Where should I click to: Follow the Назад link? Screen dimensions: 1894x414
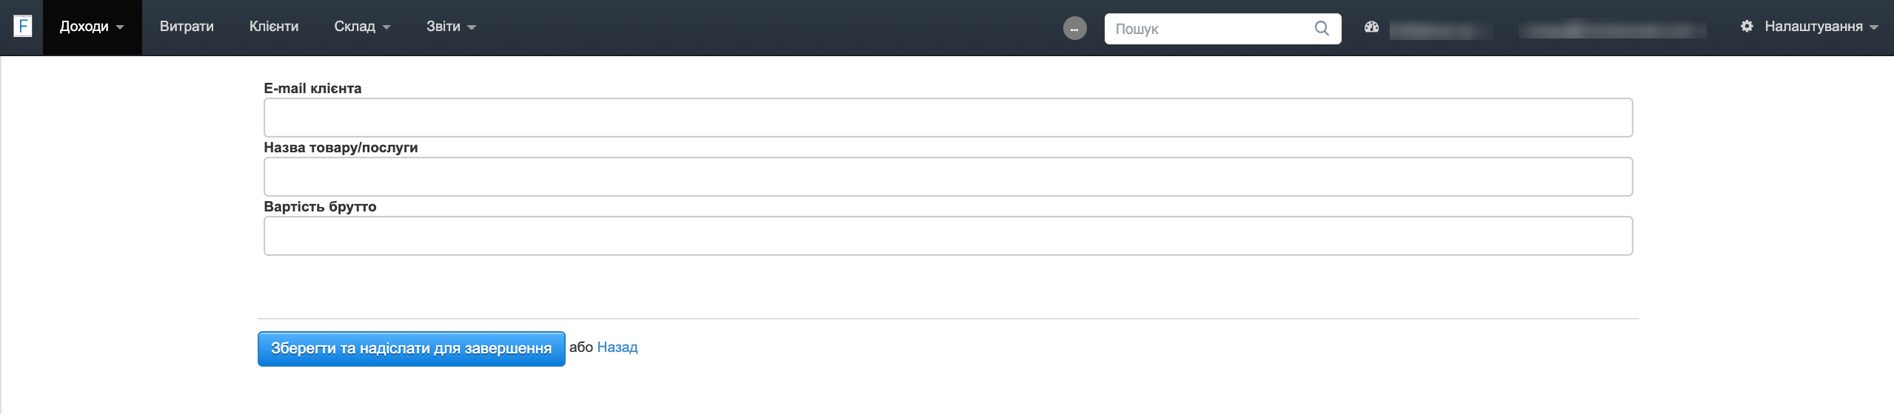coord(617,347)
